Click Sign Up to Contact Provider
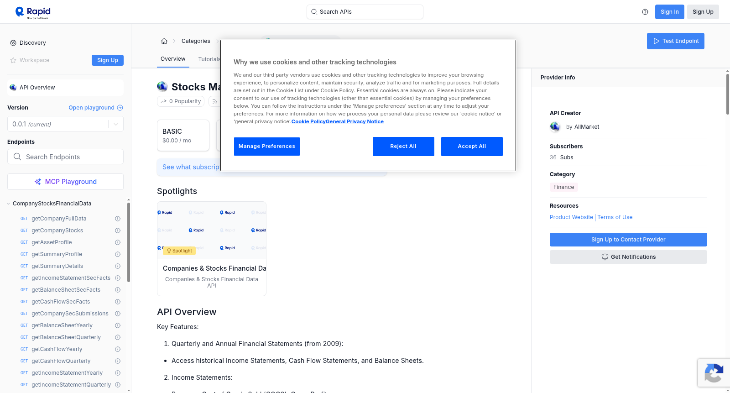 [628, 240]
